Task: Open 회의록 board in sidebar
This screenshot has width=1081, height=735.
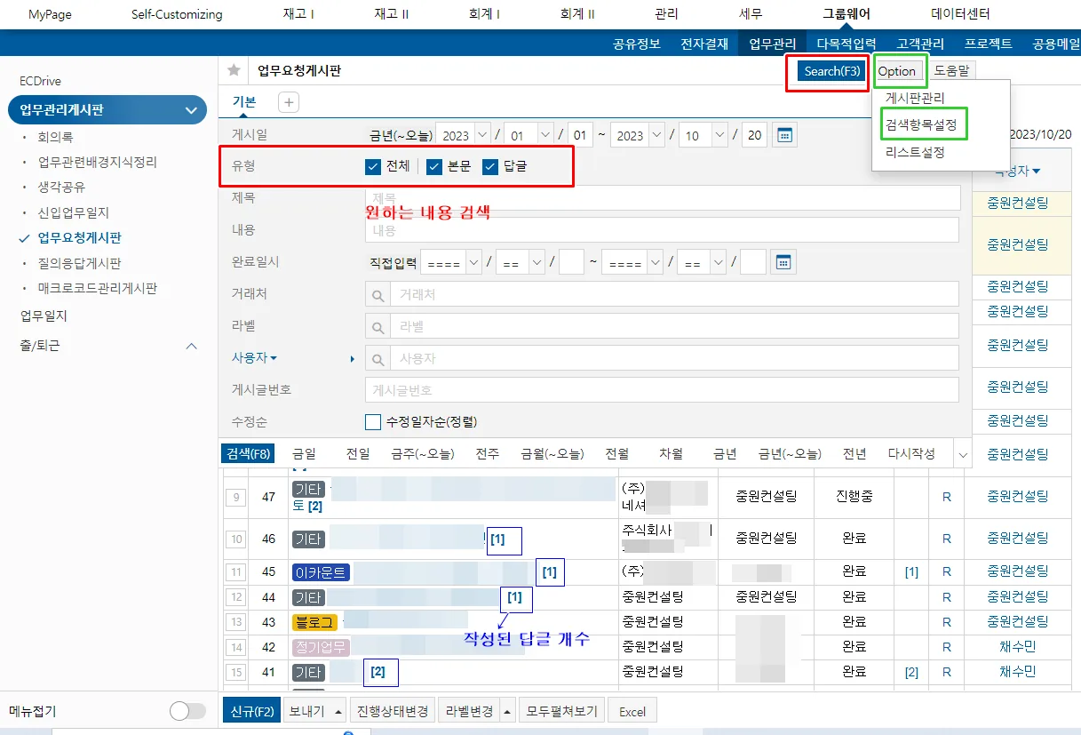Action: (x=55, y=138)
